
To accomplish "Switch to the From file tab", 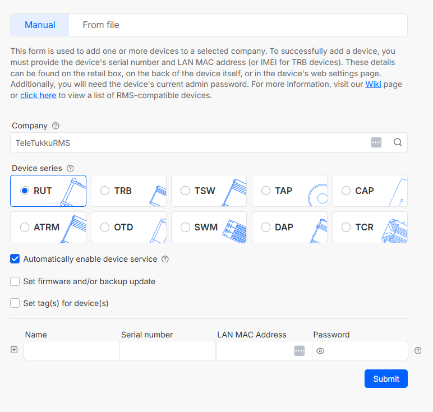I will pos(101,25).
